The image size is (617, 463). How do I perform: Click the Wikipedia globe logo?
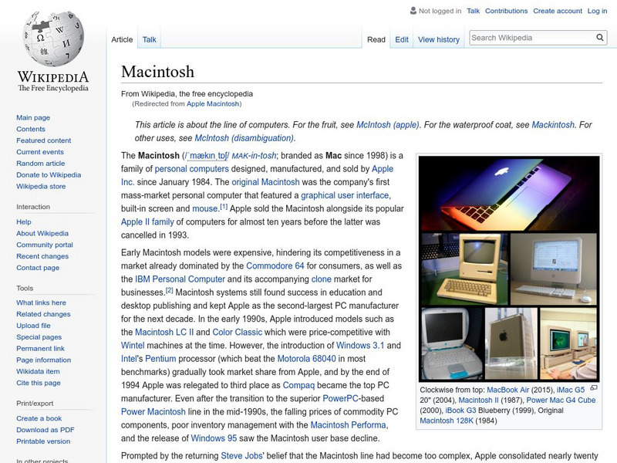click(x=53, y=39)
